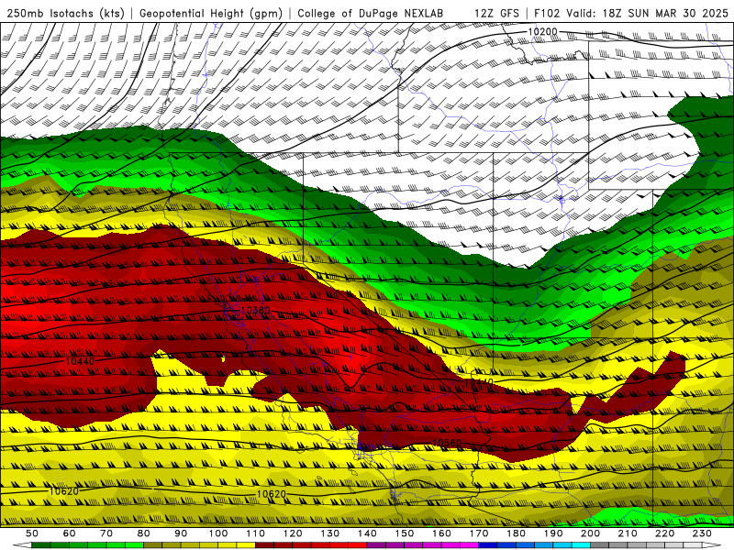Click the colorbar label 190
Screen dimensions: 734x550
pos(553,533)
